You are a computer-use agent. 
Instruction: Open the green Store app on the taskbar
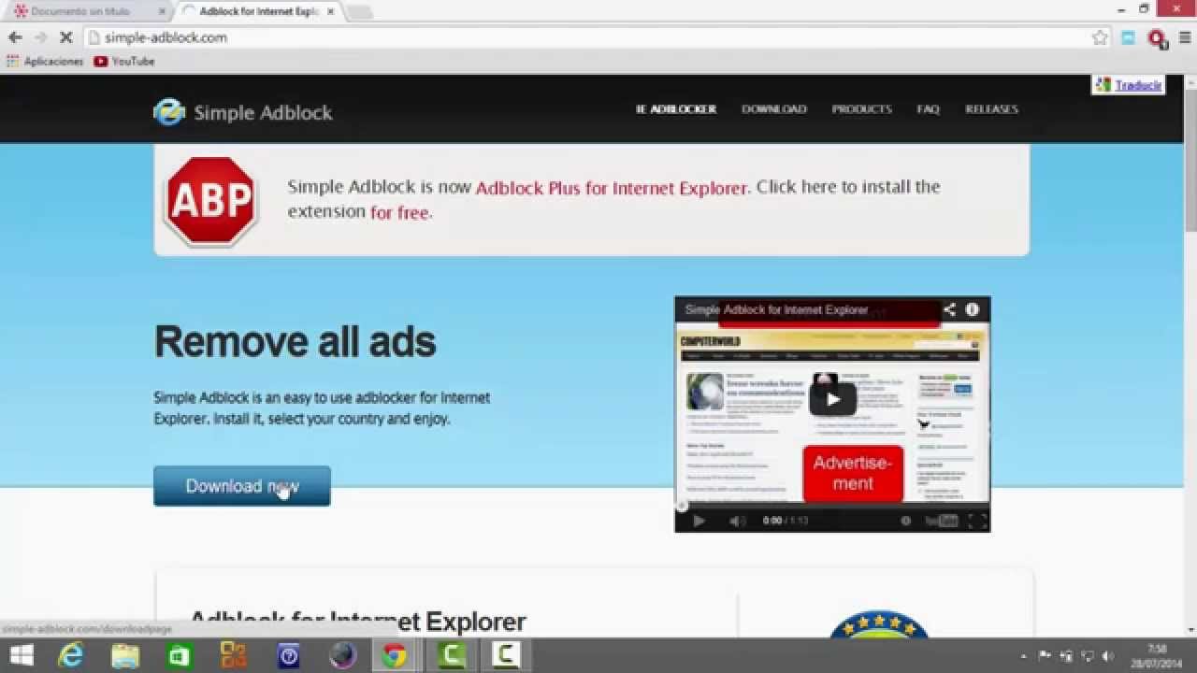point(179,656)
